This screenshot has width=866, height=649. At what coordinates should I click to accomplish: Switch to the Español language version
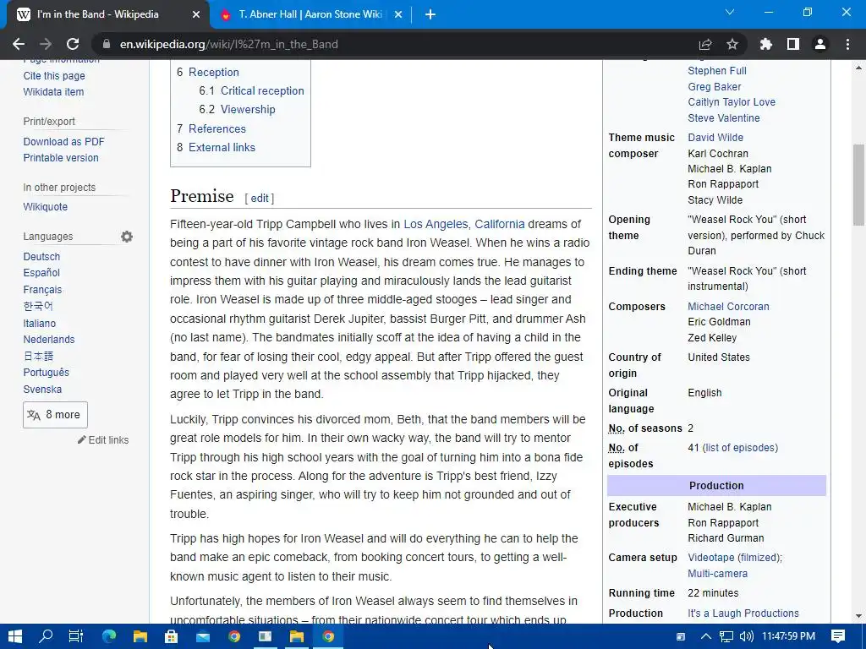click(x=41, y=273)
